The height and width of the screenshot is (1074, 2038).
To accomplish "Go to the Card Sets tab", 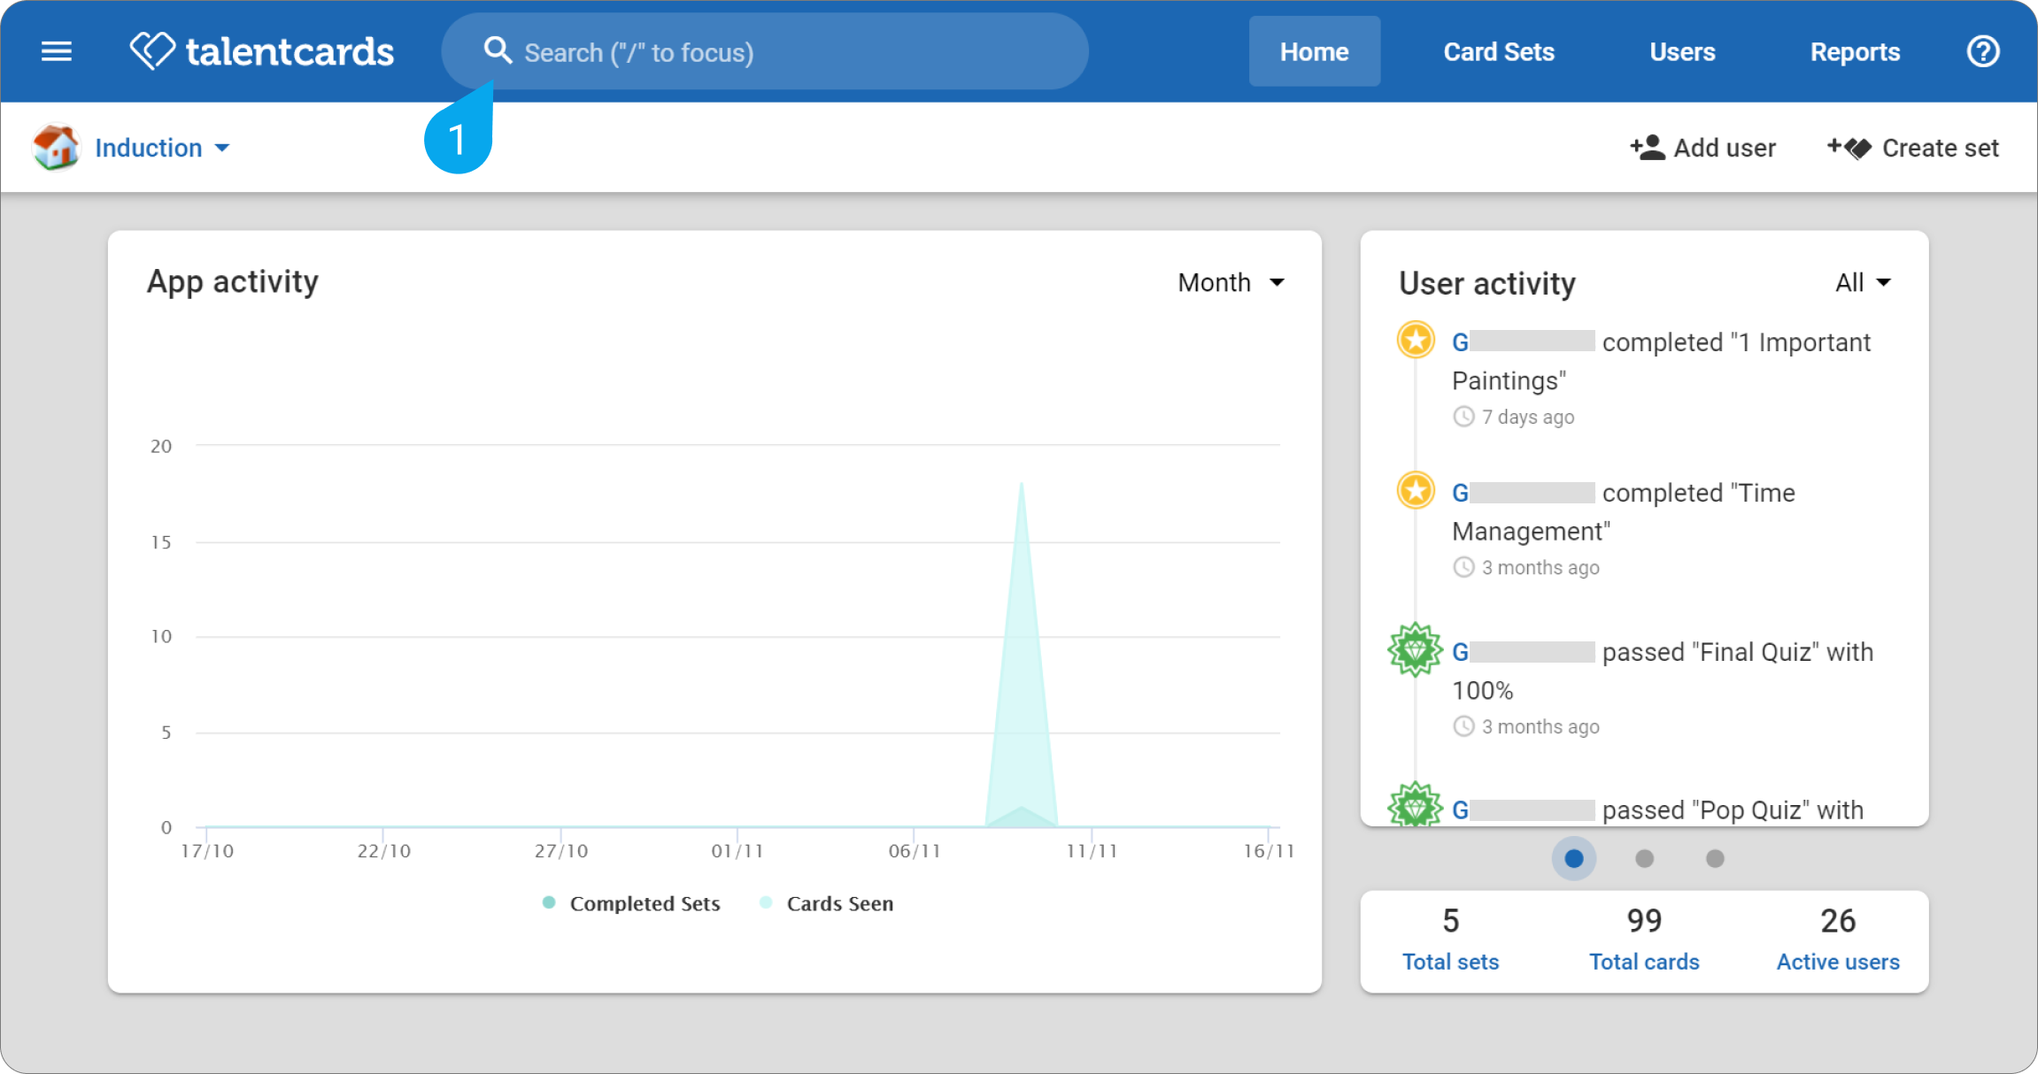I will (x=1499, y=51).
